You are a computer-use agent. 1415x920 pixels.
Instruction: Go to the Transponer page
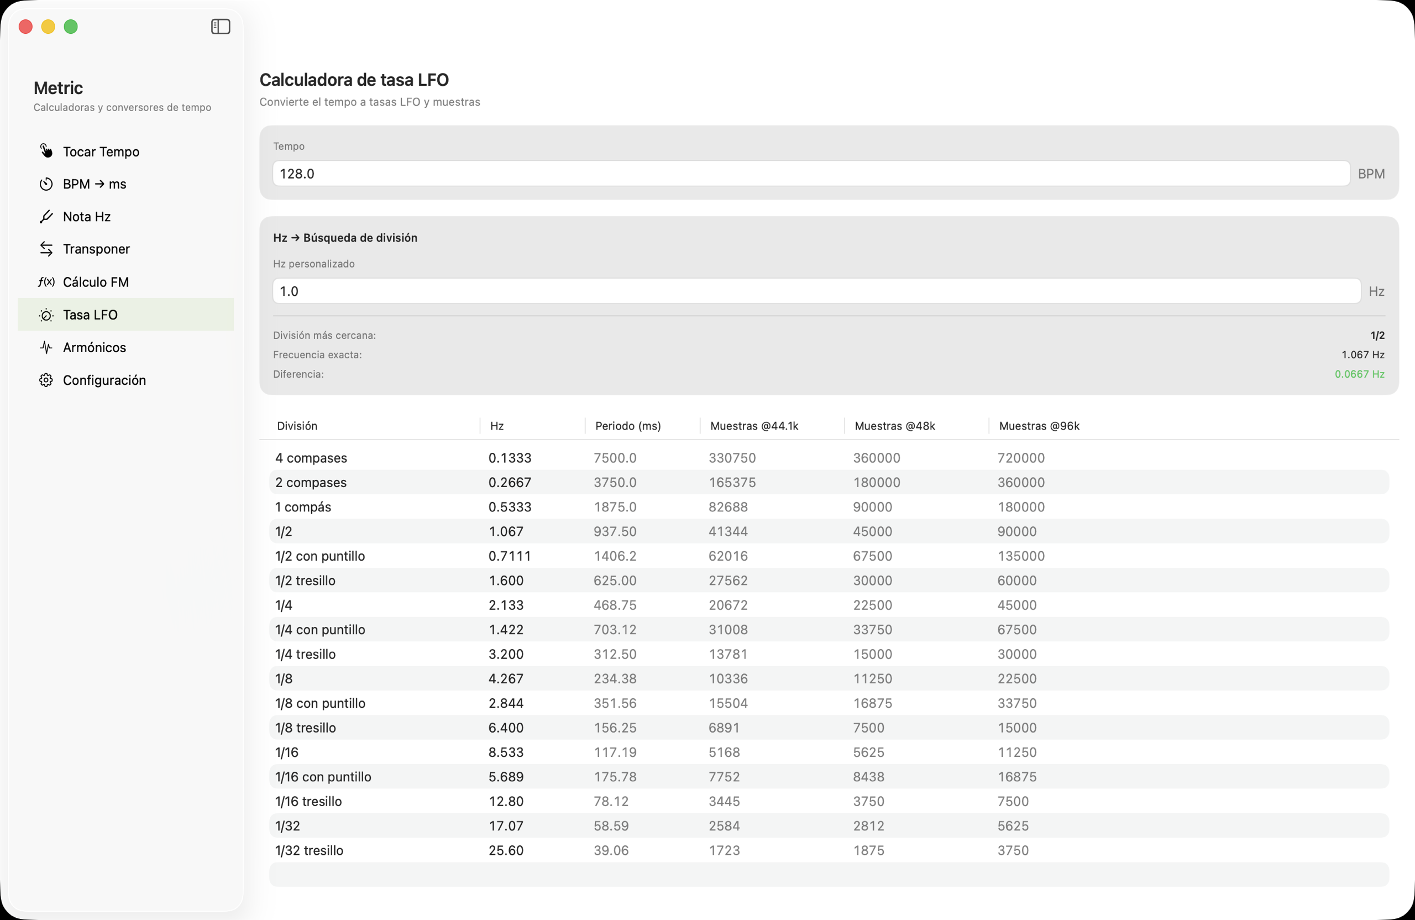pos(125,249)
